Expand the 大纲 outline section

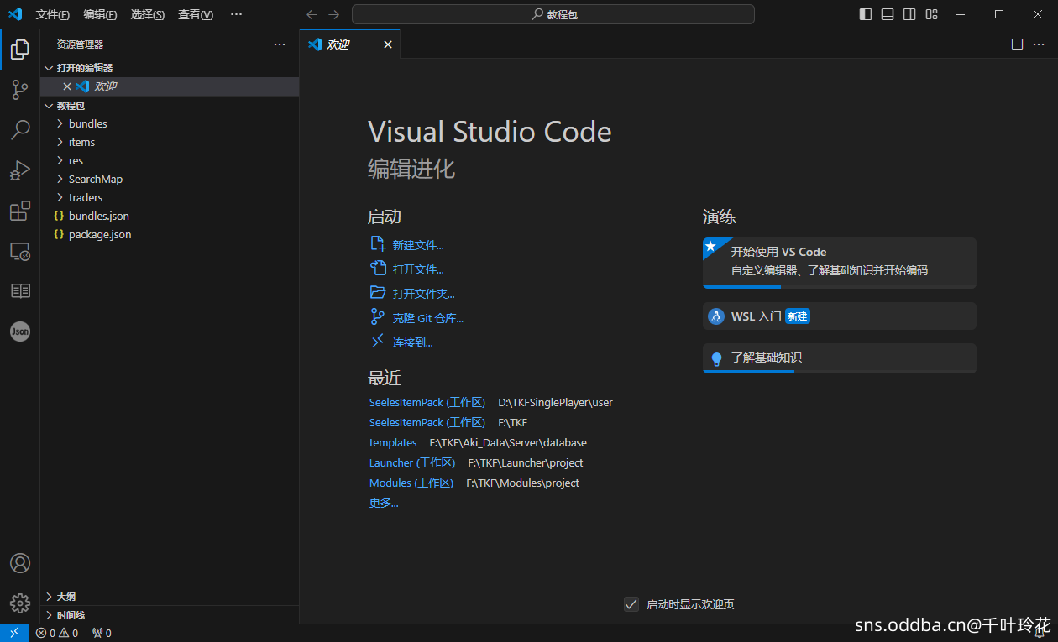pyautogui.click(x=170, y=597)
